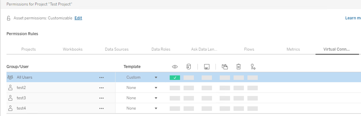The height and width of the screenshot is (116, 361).
Task: Open the Learn more link
Action: (x=353, y=18)
